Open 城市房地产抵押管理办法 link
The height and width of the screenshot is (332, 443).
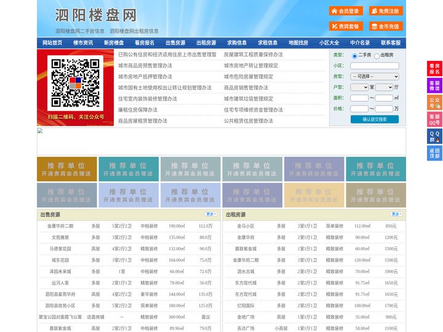(145, 76)
